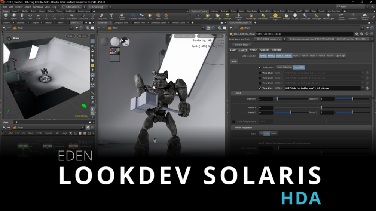Open file chooser for HDRI 4

[367, 88]
